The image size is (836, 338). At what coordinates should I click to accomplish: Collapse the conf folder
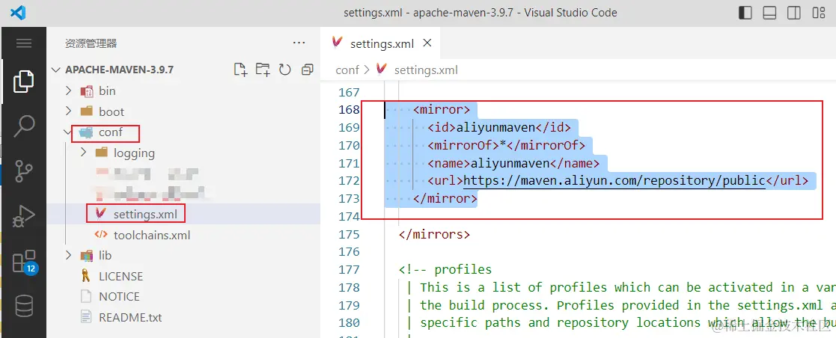(68, 132)
